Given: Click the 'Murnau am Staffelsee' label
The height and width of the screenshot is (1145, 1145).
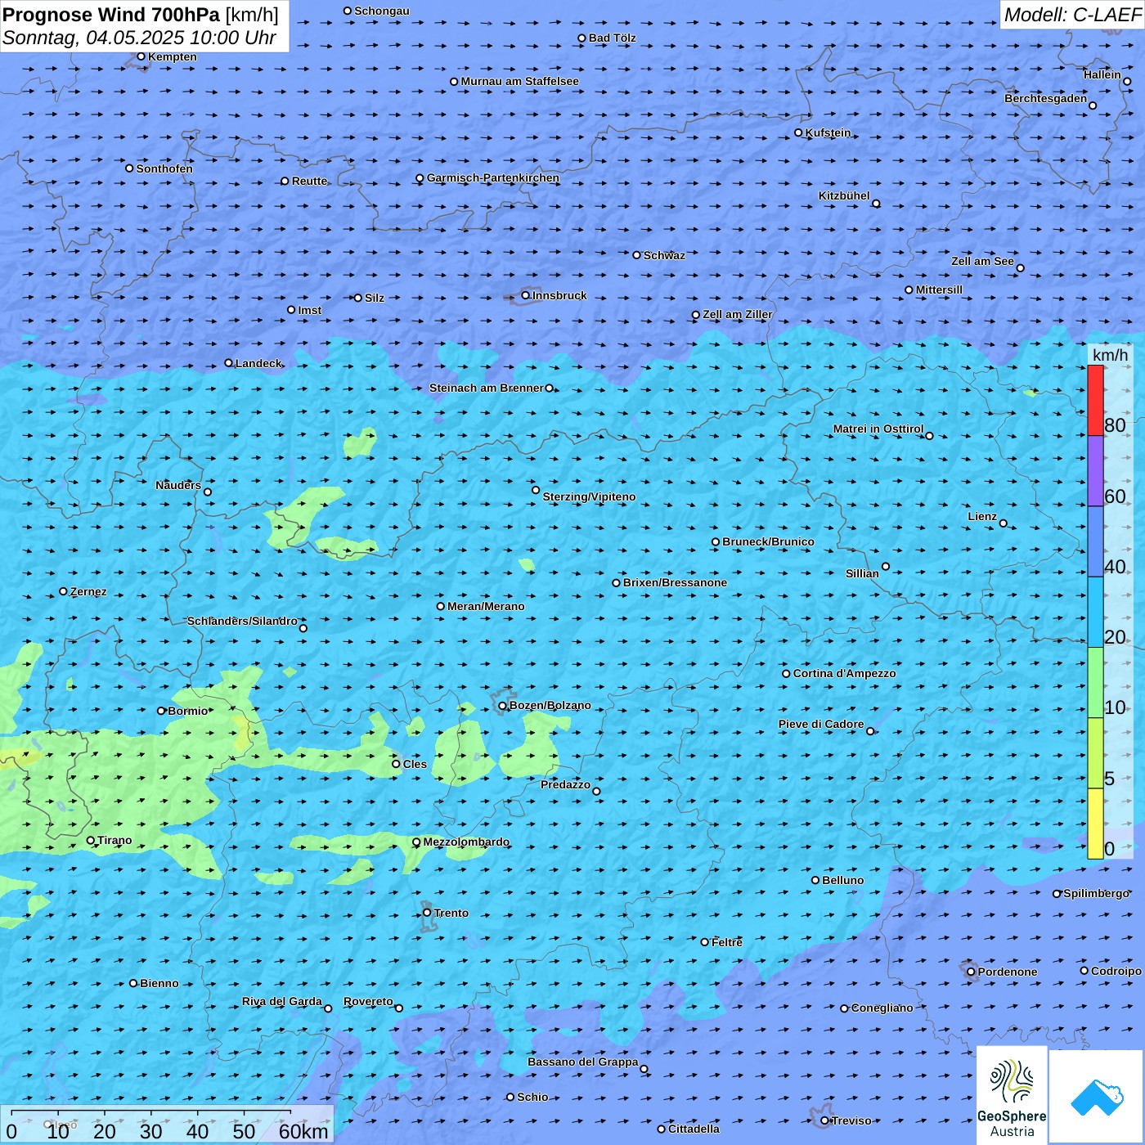Looking at the screenshot, I should tap(520, 81).
